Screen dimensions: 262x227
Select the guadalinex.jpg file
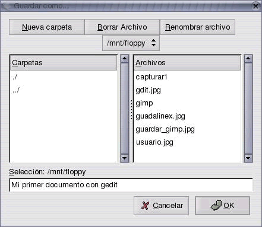pyautogui.click(x=187, y=116)
